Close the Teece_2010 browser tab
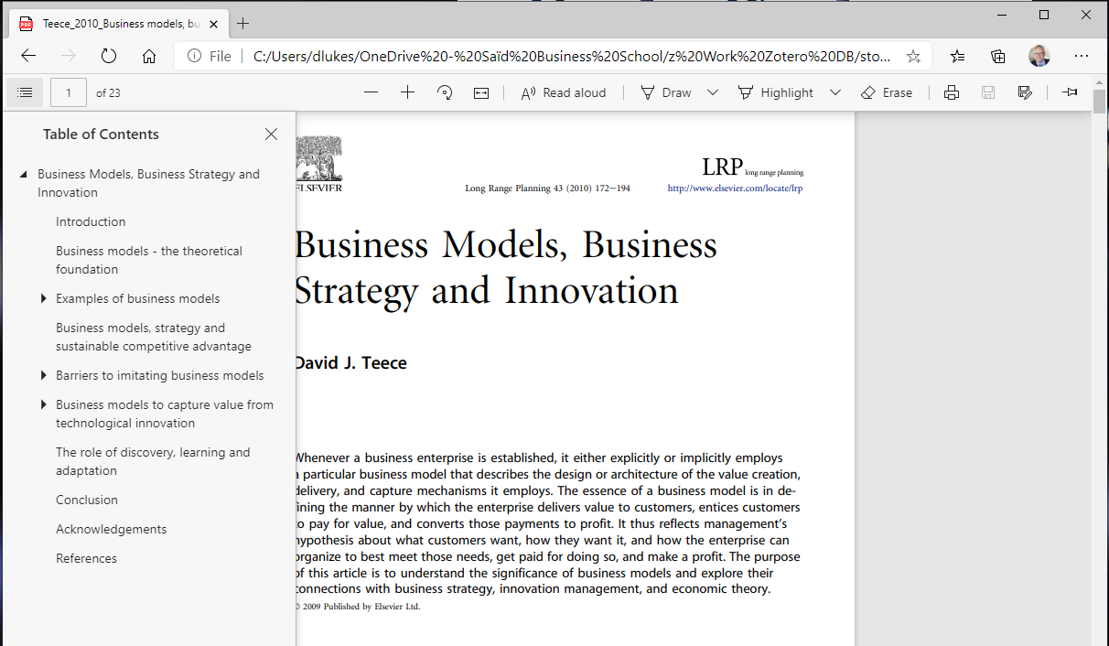Screen dimensions: 1109x646 [x=213, y=24]
